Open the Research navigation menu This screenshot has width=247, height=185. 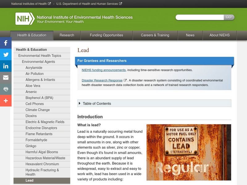pyautogui.click(x=67, y=35)
